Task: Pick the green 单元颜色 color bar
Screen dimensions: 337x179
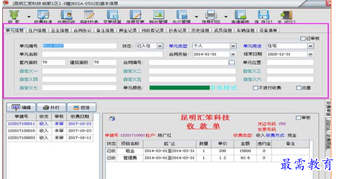Action: coord(179,88)
